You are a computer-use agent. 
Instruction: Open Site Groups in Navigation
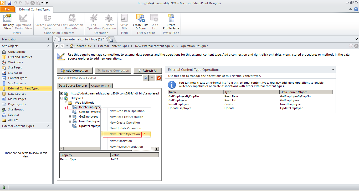16,109
